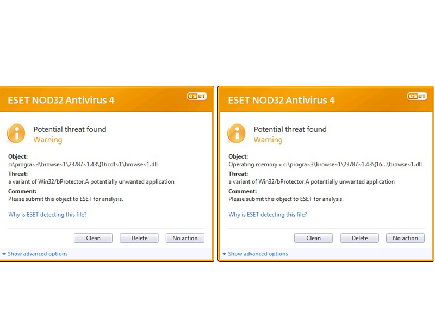The image size is (435, 326).
Task: Click the ESET logo in the Operating memory alert
Action: (417, 96)
